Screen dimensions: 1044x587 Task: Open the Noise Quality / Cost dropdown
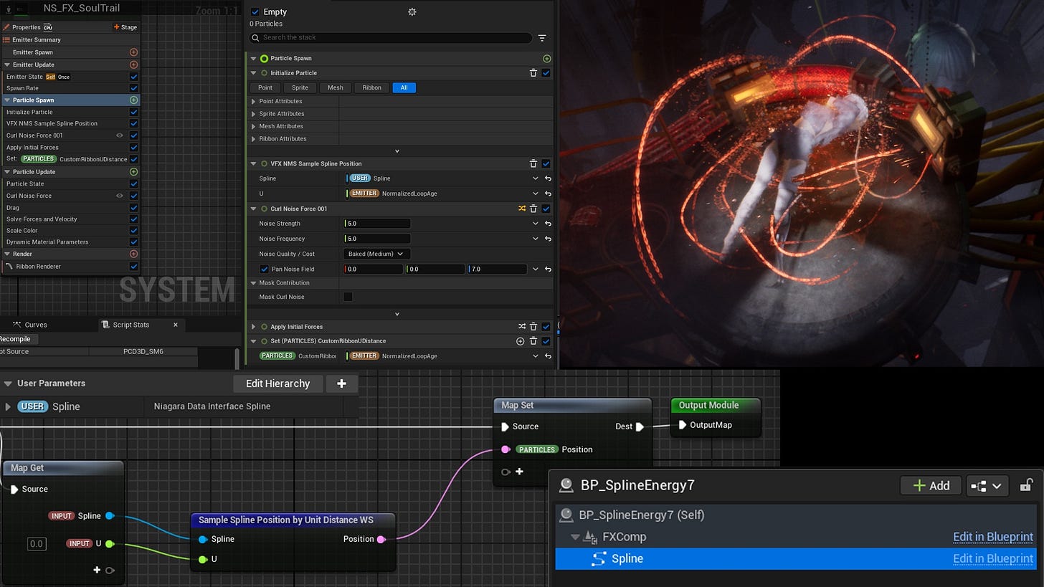376,254
